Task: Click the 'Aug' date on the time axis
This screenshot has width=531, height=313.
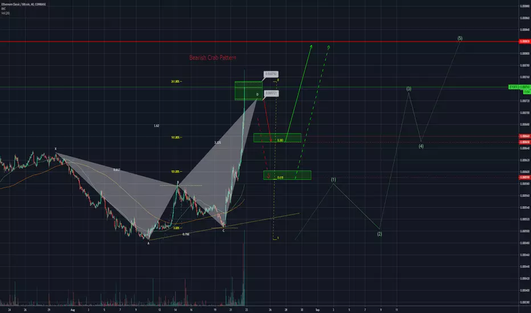Action: (x=72, y=310)
